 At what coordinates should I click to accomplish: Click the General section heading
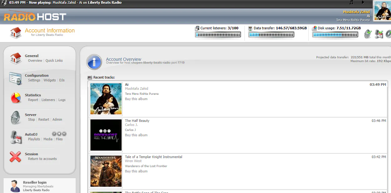click(32, 56)
